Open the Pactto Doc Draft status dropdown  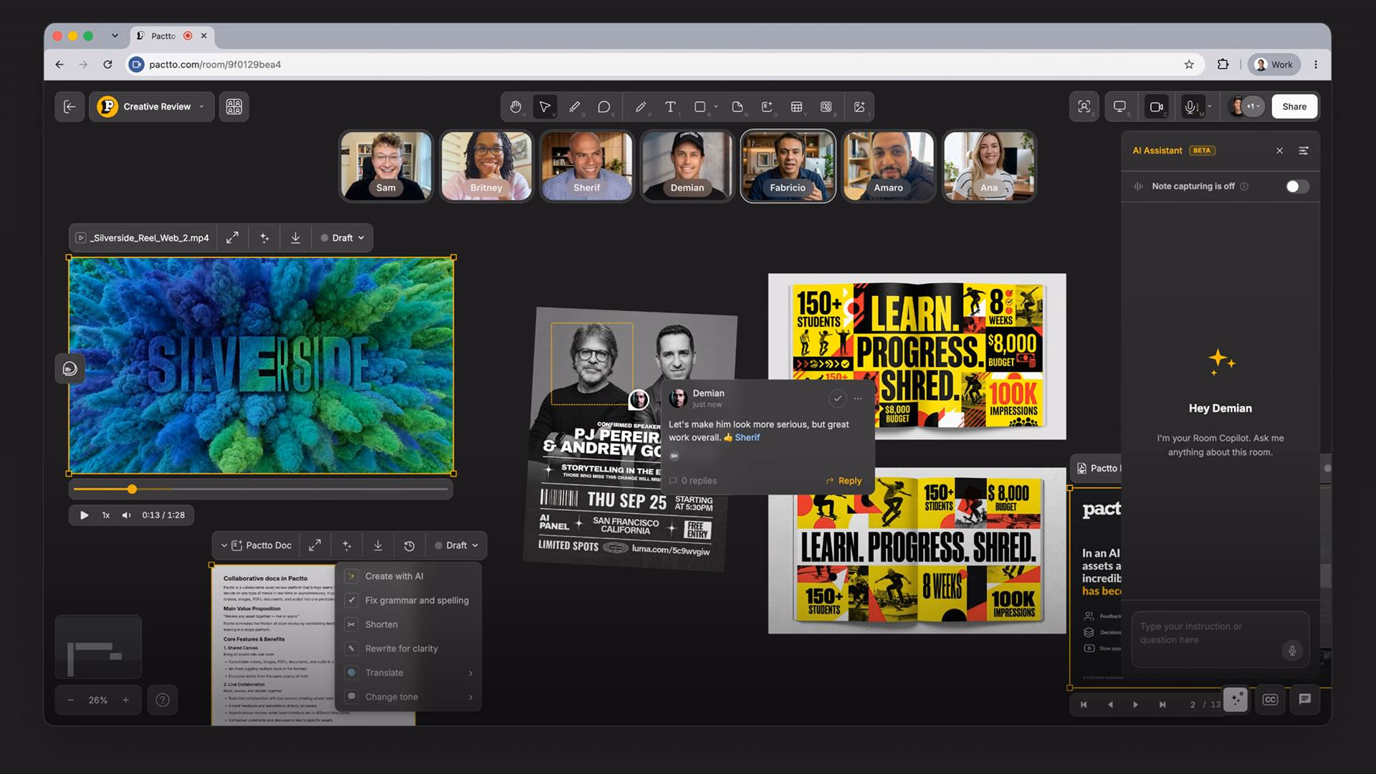click(457, 545)
